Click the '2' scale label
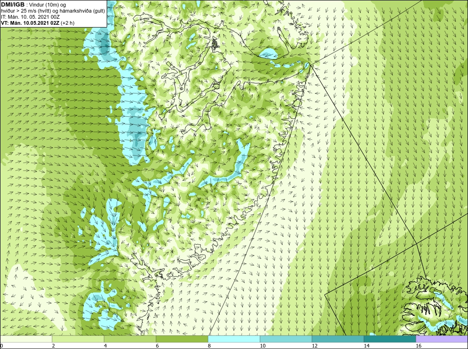The image size is (468, 349). tap(53, 346)
